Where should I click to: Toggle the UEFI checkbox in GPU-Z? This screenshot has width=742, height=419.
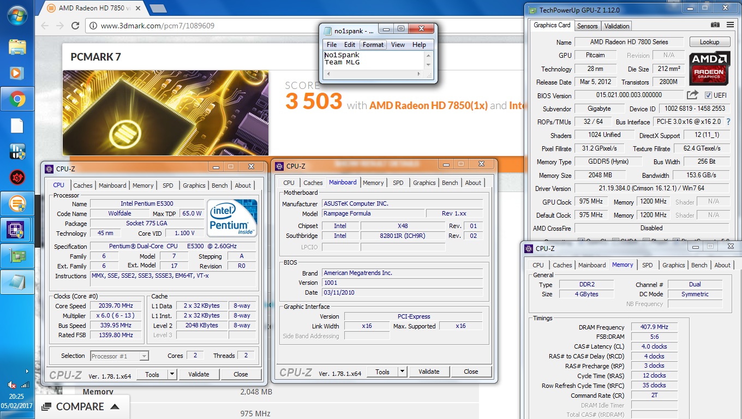click(708, 95)
